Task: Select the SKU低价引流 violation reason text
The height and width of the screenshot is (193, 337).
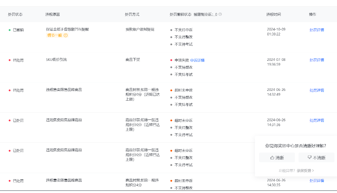Action: pyautogui.click(x=56, y=59)
